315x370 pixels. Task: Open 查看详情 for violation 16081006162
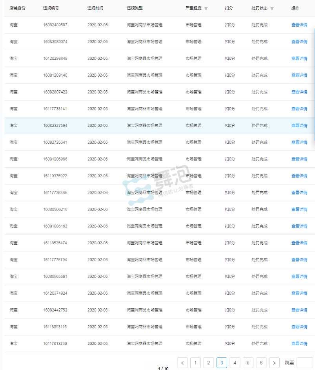coord(299,226)
